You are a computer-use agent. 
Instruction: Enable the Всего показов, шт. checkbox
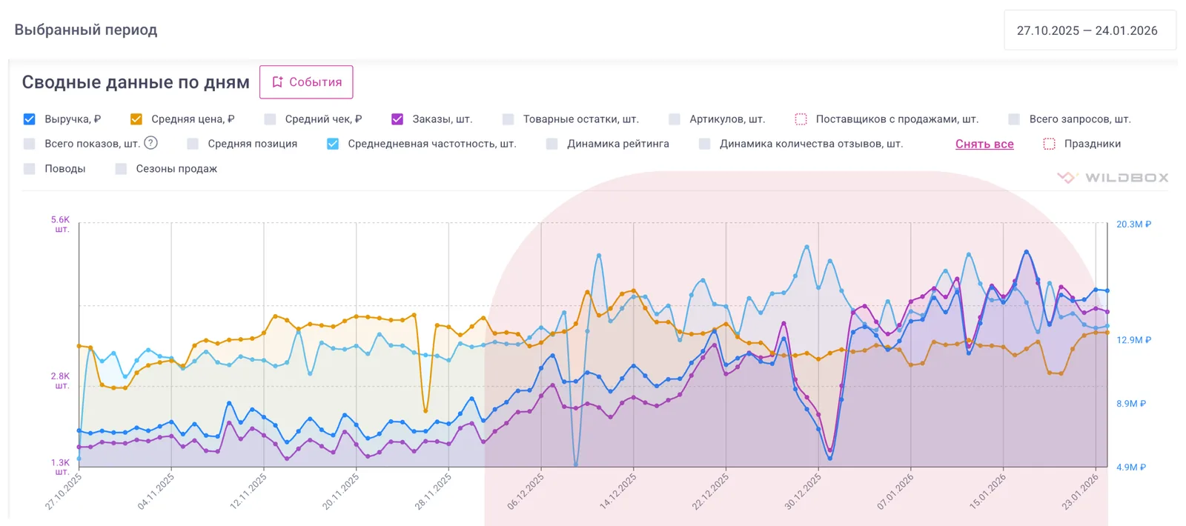point(30,144)
